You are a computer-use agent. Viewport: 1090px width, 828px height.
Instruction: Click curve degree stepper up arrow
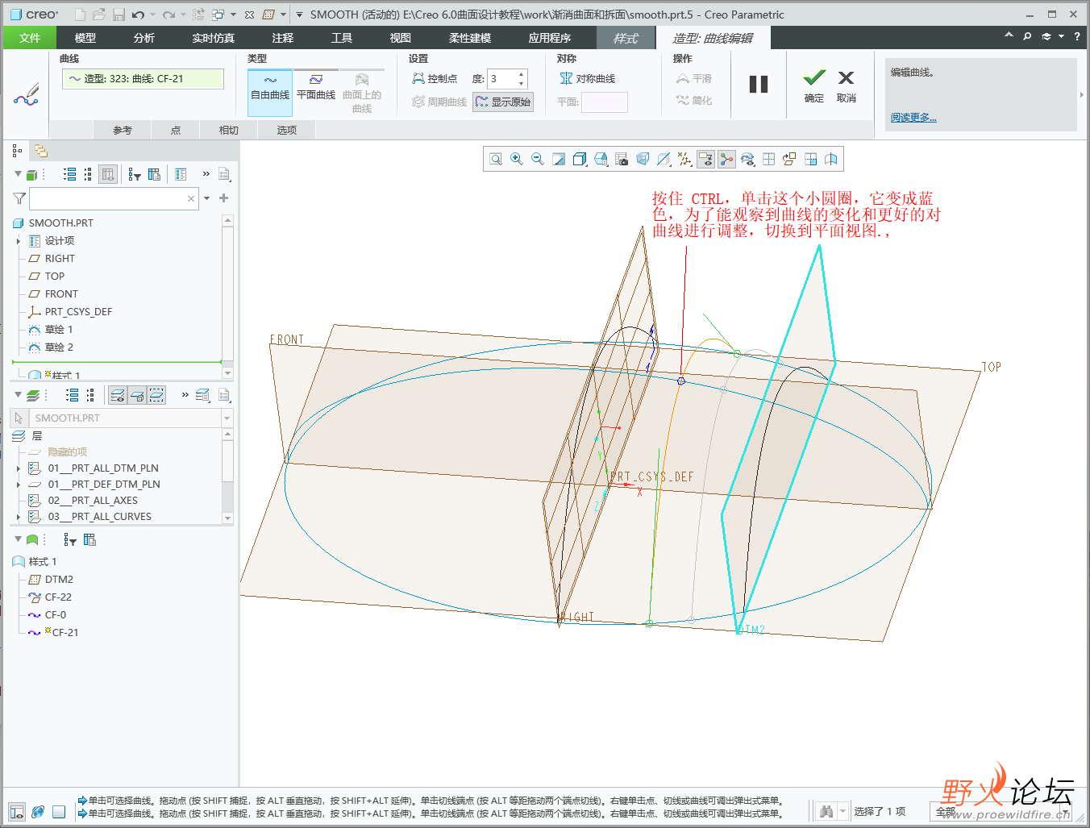(522, 74)
